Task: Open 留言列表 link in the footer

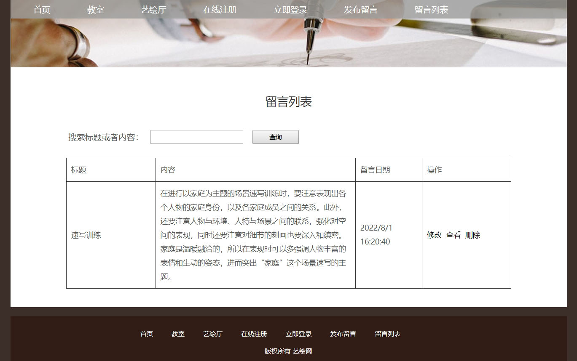Action: [388, 334]
